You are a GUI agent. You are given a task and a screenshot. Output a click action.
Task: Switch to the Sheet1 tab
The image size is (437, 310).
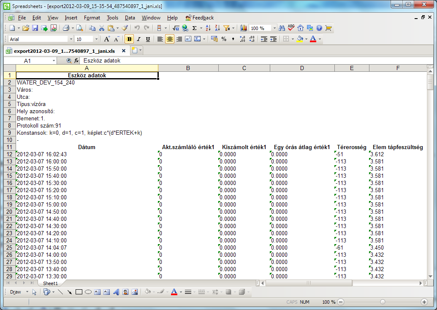click(x=50, y=283)
